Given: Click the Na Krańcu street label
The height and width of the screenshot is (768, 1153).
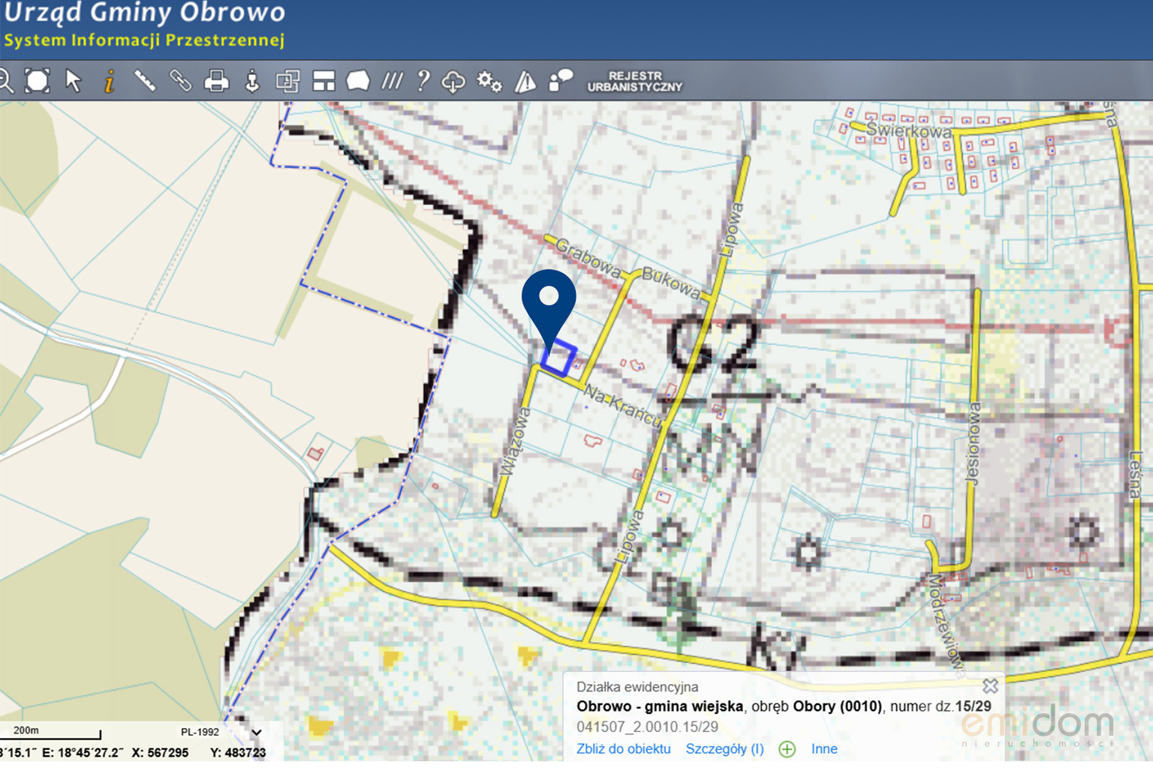Looking at the screenshot, I should [622, 406].
